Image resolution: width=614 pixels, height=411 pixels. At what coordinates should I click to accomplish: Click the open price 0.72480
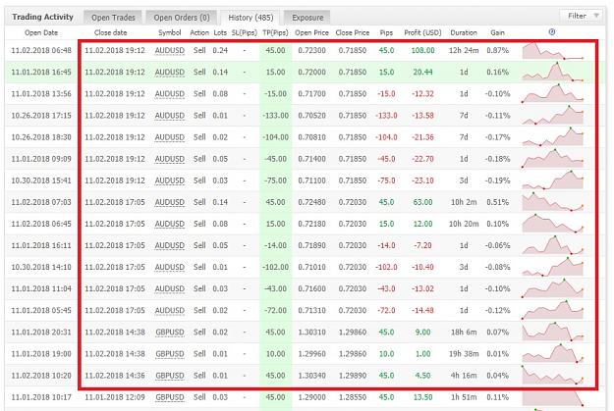point(311,202)
